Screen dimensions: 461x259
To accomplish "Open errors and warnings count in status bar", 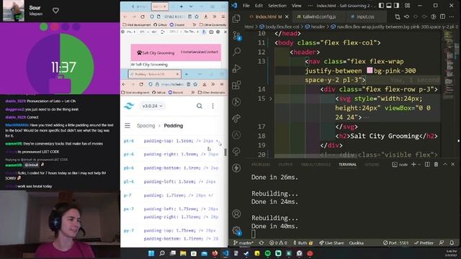I will 278,243.
